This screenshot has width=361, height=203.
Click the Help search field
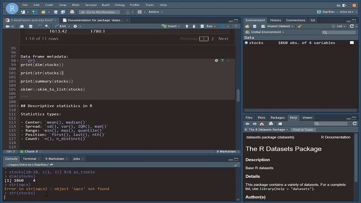[x=331, y=124]
